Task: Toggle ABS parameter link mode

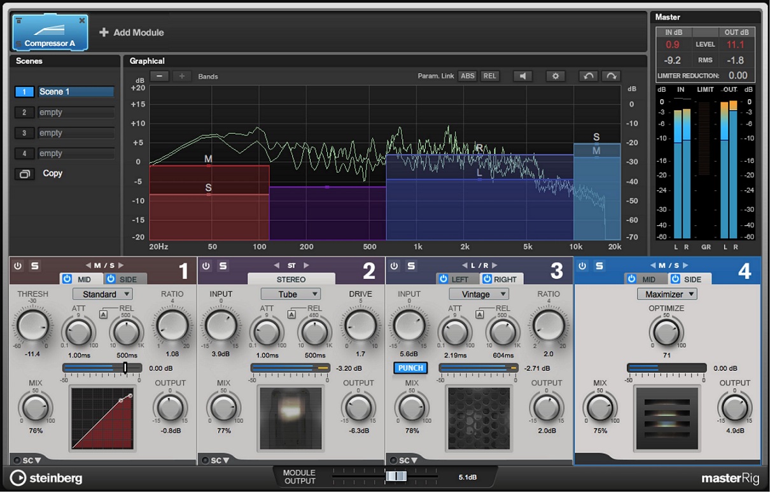Action: coord(468,76)
